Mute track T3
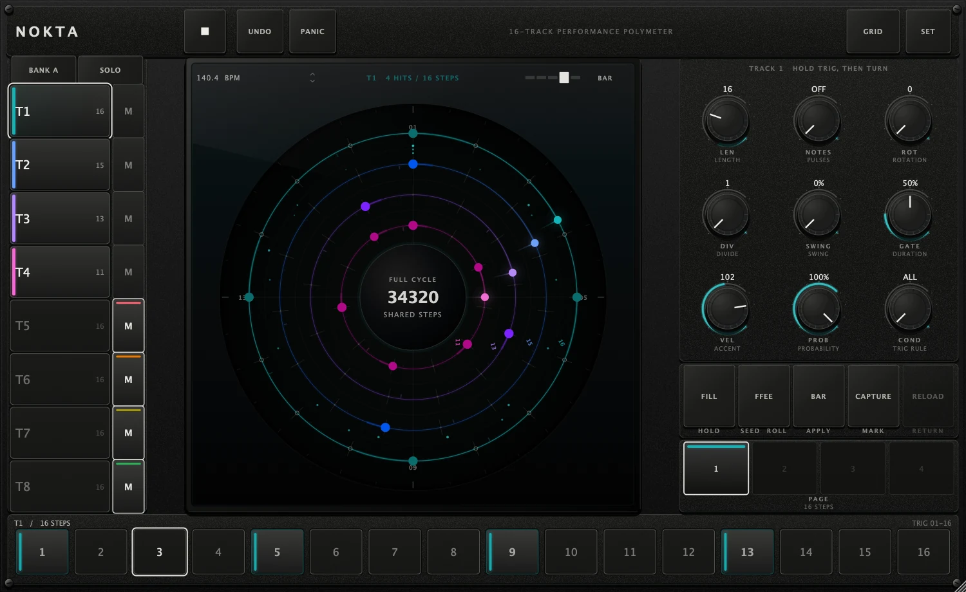 128,219
